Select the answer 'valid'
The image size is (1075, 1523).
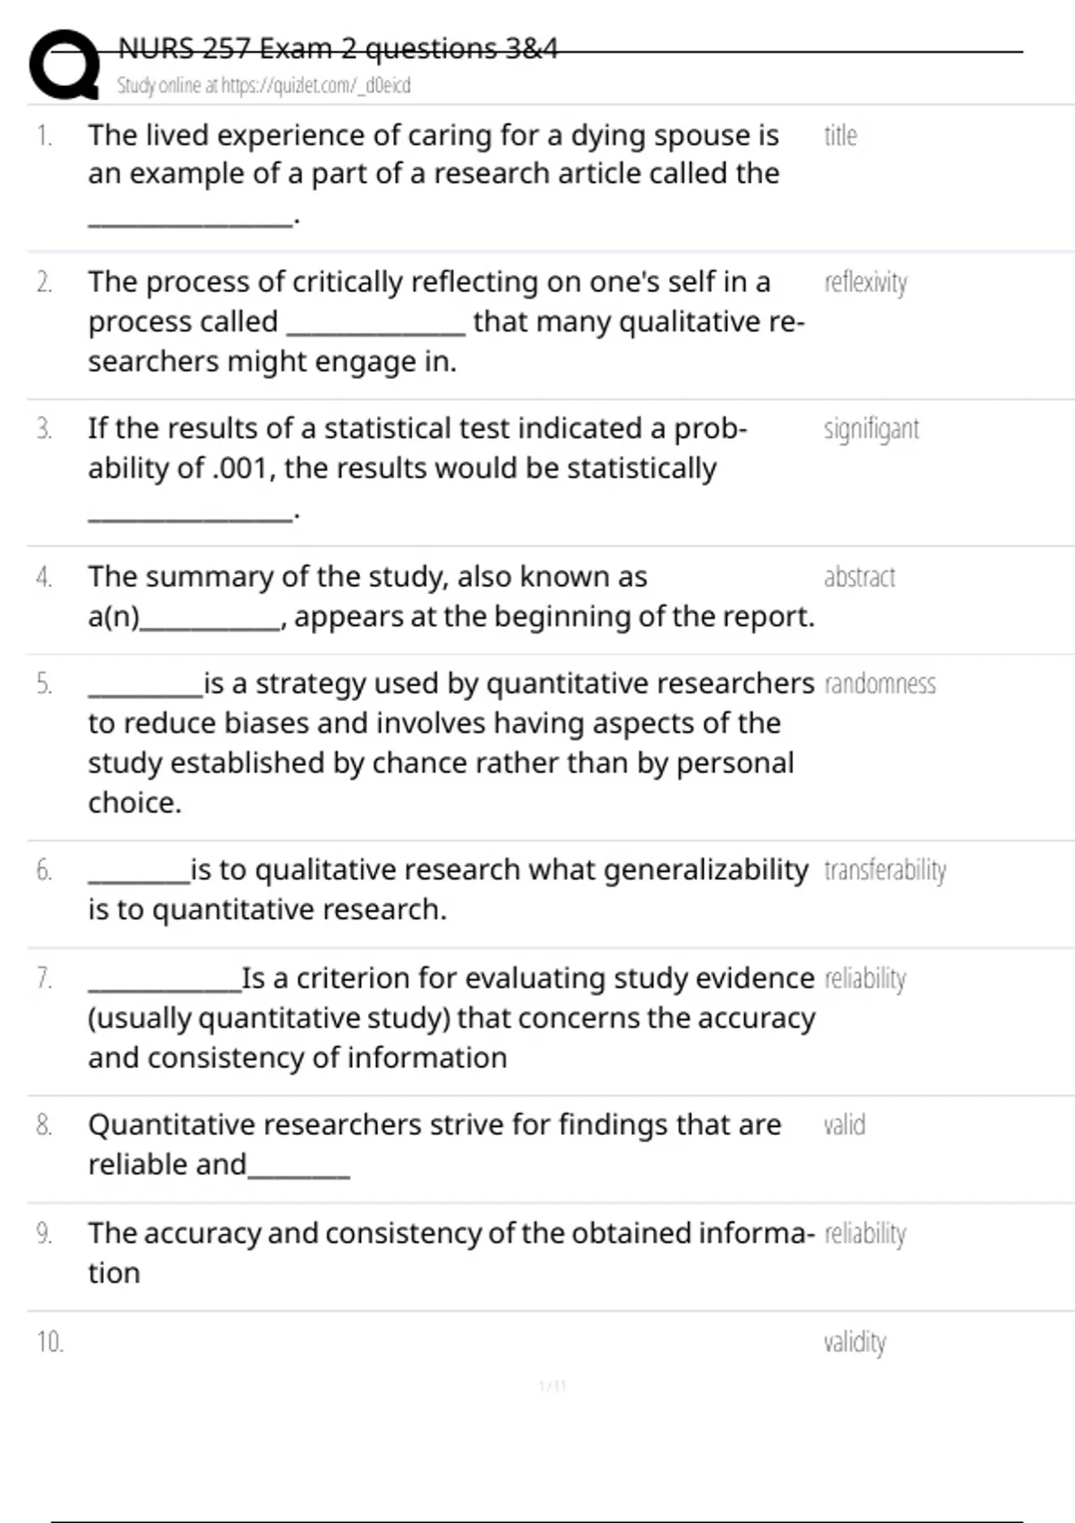844,1124
